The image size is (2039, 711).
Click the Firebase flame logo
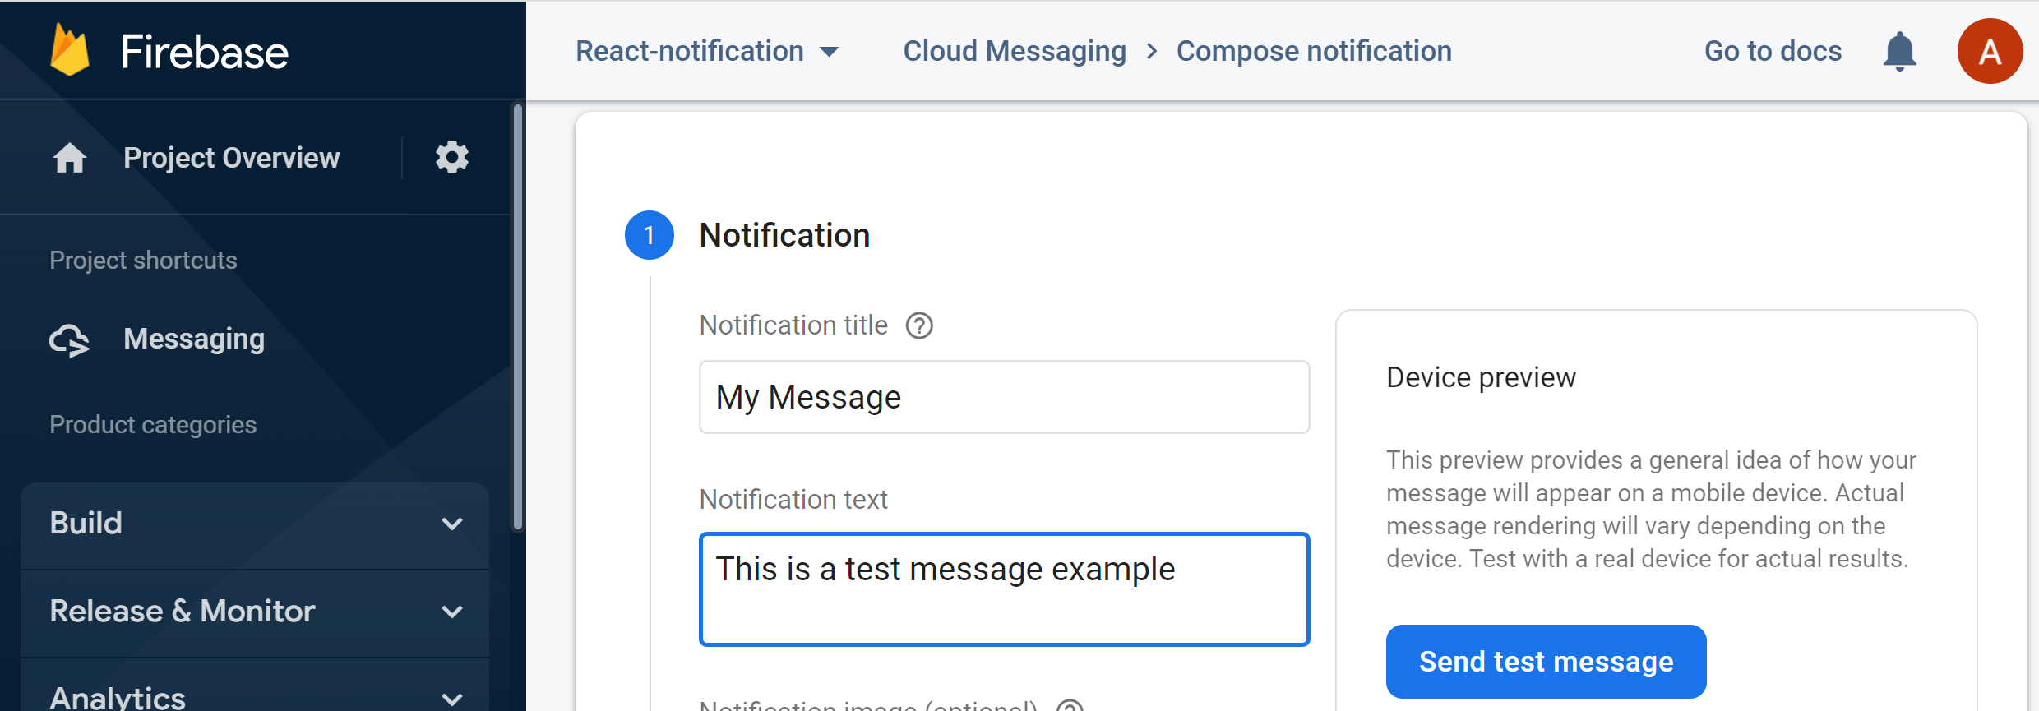click(70, 50)
